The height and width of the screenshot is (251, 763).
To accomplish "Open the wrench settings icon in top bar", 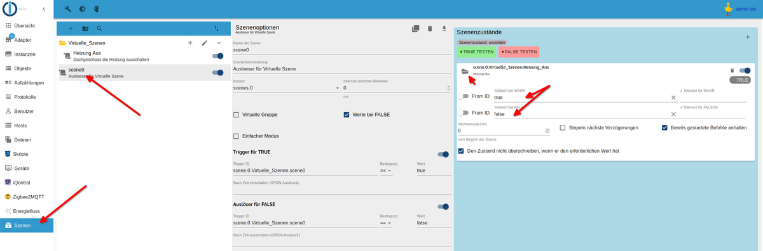I will point(68,10).
